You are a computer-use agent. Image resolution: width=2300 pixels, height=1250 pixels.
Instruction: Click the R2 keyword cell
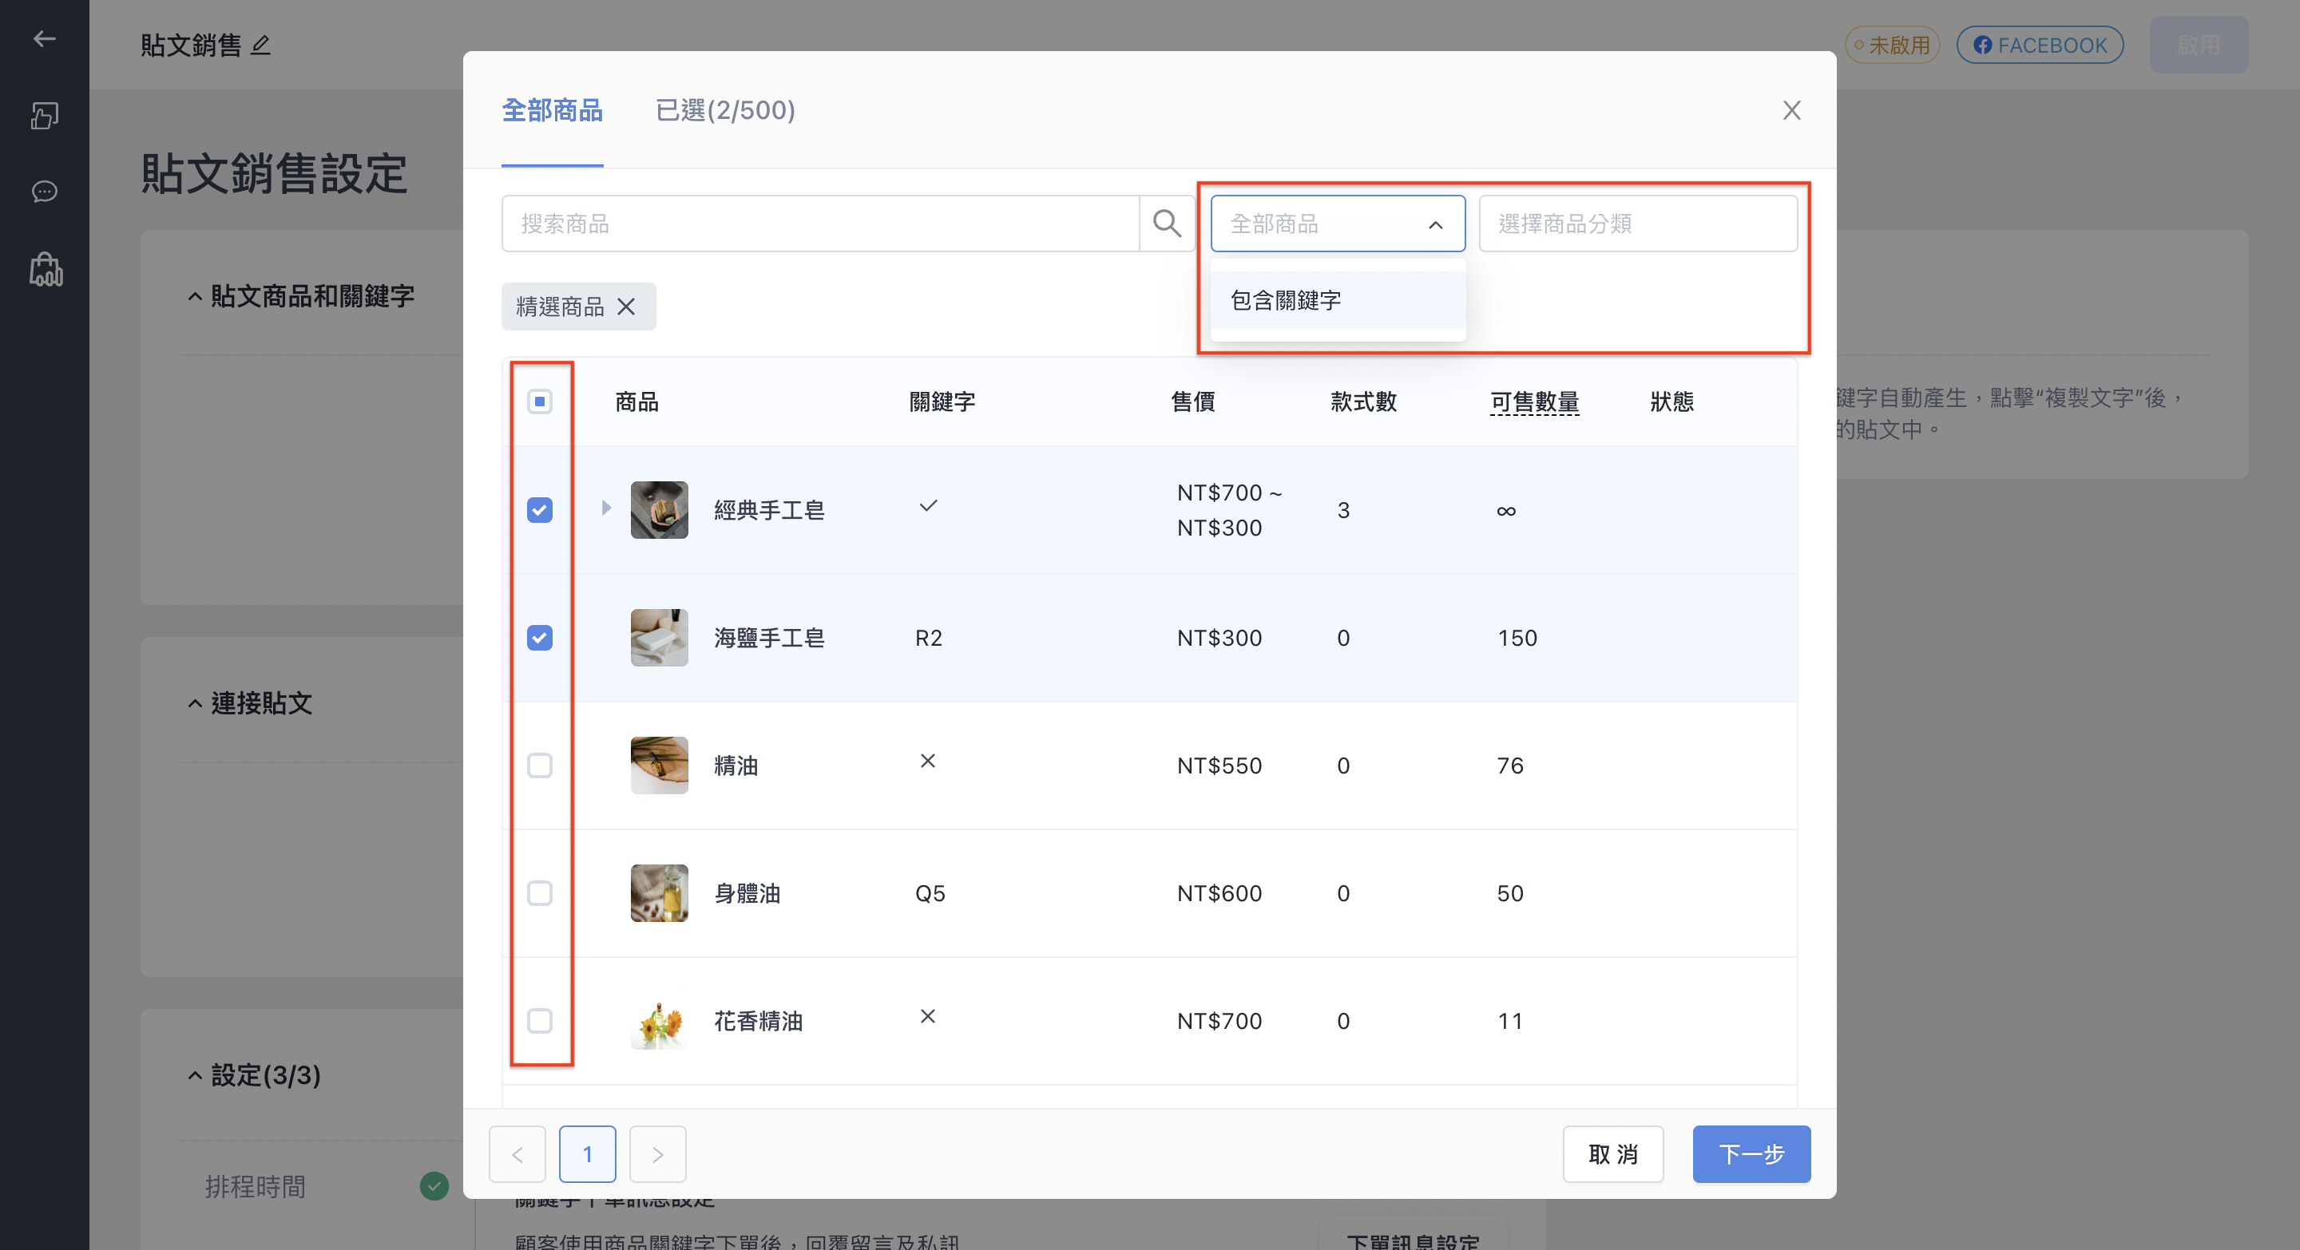pos(929,638)
